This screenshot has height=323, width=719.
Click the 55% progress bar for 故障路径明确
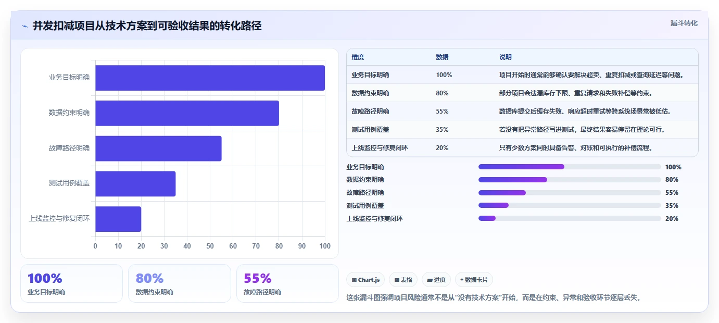[x=570, y=193]
